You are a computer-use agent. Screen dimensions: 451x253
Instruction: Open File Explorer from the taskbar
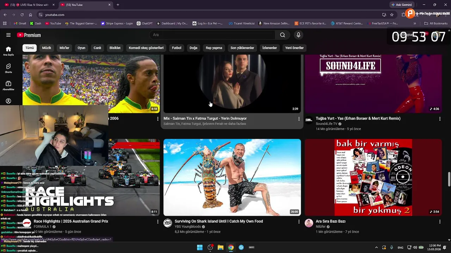pos(221,247)
